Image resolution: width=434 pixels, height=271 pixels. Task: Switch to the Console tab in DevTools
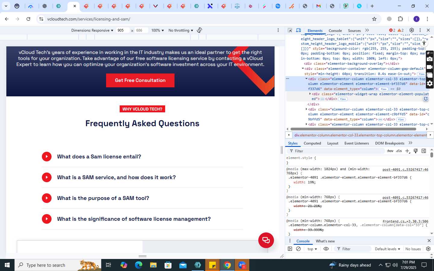click(335, 30)
